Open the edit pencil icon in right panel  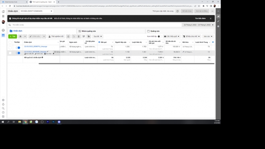[218, 21]
